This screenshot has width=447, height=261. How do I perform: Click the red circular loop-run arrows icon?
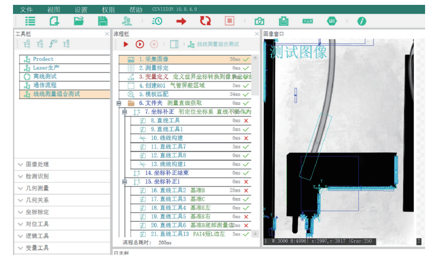(x=205, y=21)
